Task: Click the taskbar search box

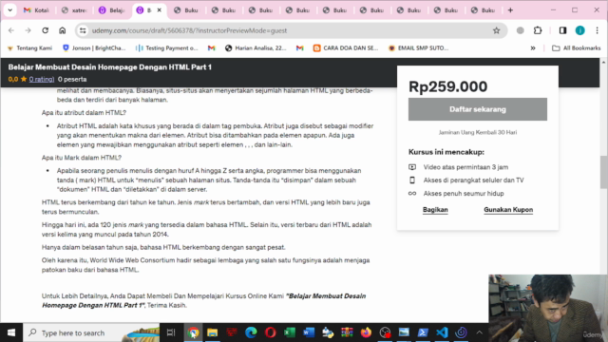Action: [x=91, y=332]
